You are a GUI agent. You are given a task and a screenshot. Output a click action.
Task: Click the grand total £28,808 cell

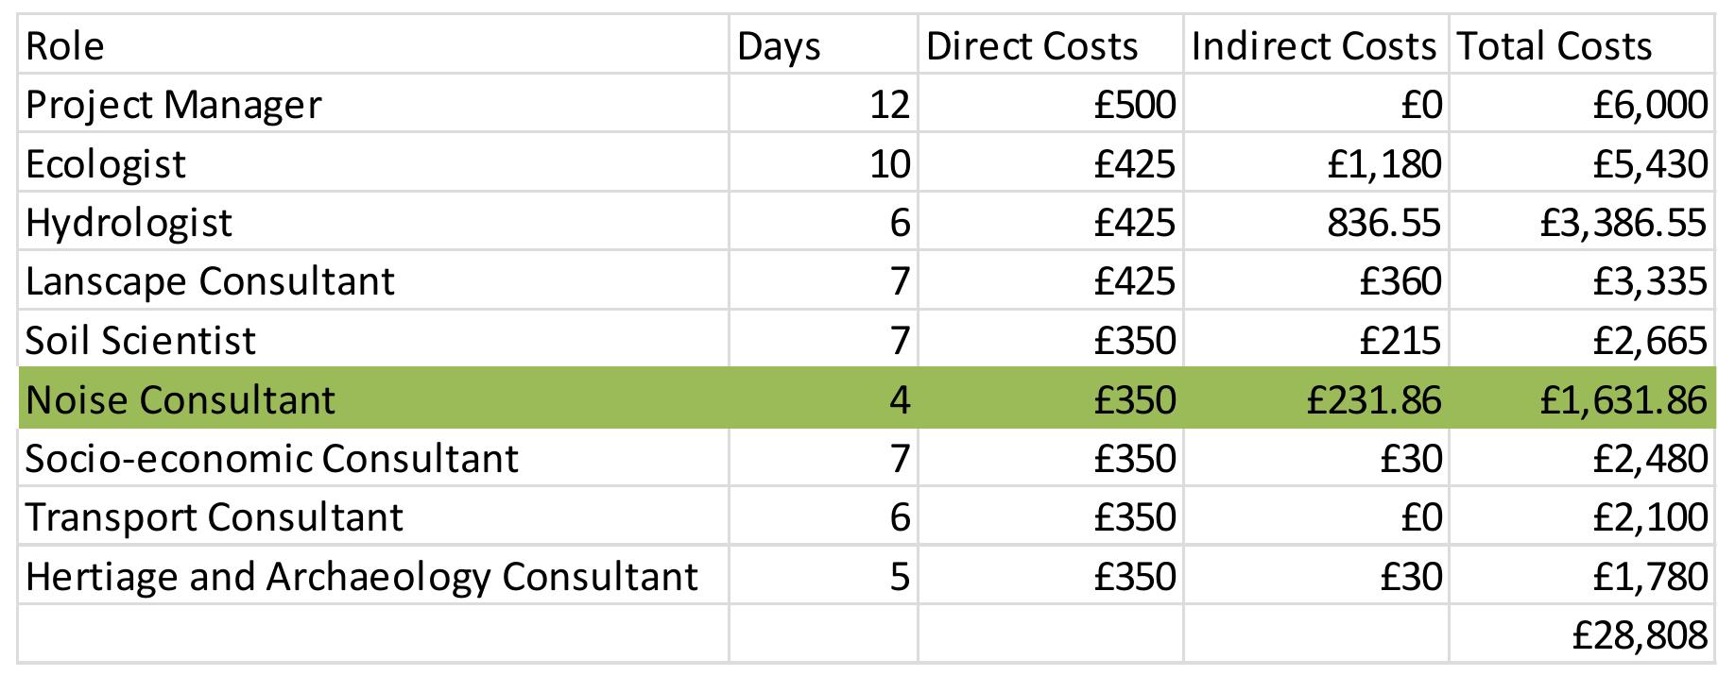(1580, 635)
